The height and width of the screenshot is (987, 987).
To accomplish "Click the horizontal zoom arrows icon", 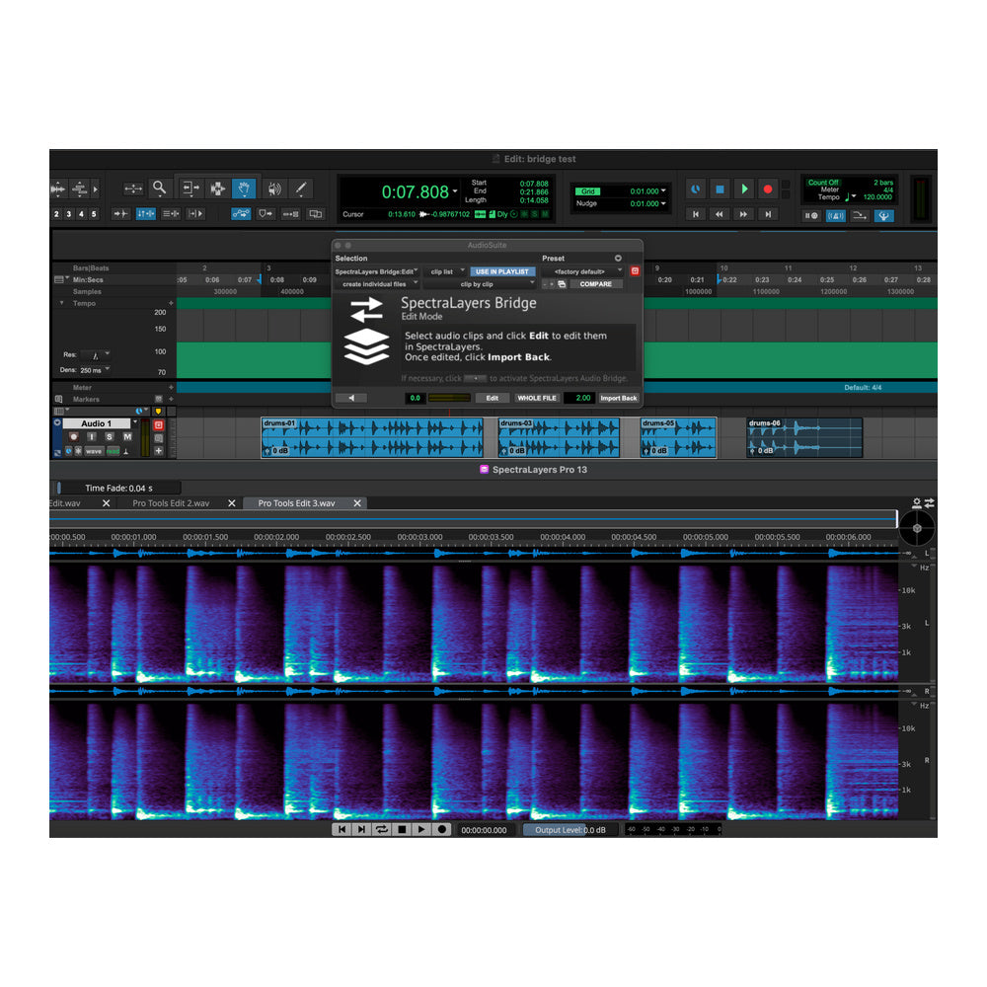I will (x=133, y=189).
